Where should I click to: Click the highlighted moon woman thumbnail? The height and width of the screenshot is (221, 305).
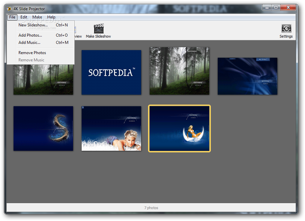179,128
